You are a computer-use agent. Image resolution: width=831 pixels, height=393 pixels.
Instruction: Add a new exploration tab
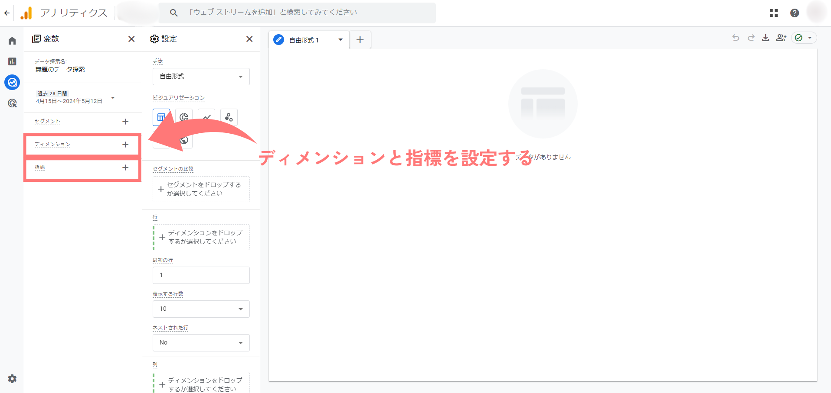[360, 40]
